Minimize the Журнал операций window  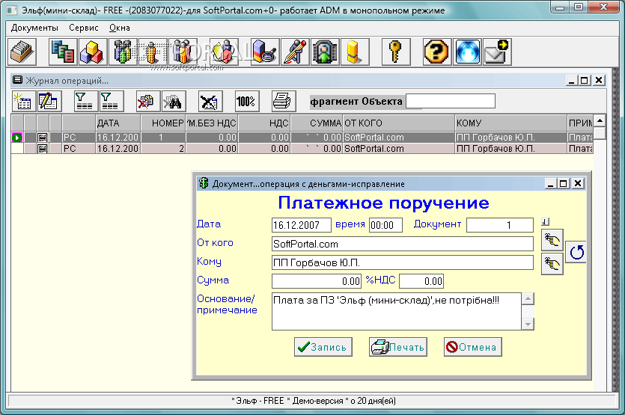click(572, 81)
